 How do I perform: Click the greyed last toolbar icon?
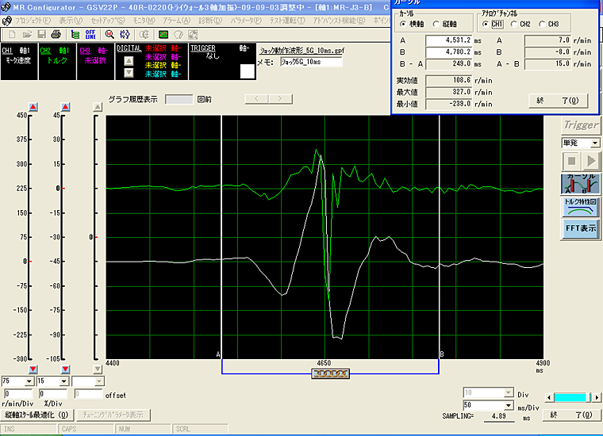pos(193,35)
